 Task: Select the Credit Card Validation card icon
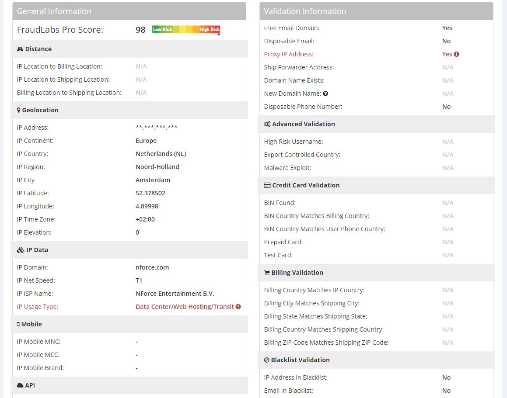(267, 185)
